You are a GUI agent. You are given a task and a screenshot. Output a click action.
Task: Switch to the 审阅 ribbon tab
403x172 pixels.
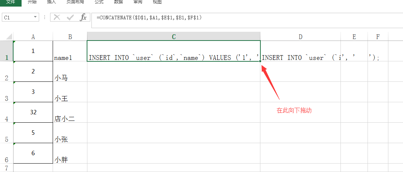138,2
